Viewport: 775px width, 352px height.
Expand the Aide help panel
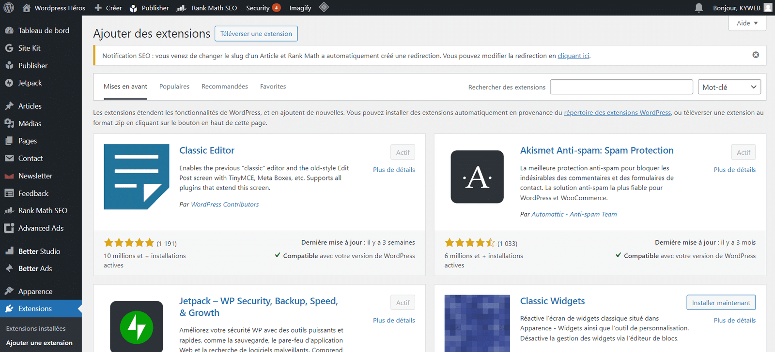(x=747, y=23)
